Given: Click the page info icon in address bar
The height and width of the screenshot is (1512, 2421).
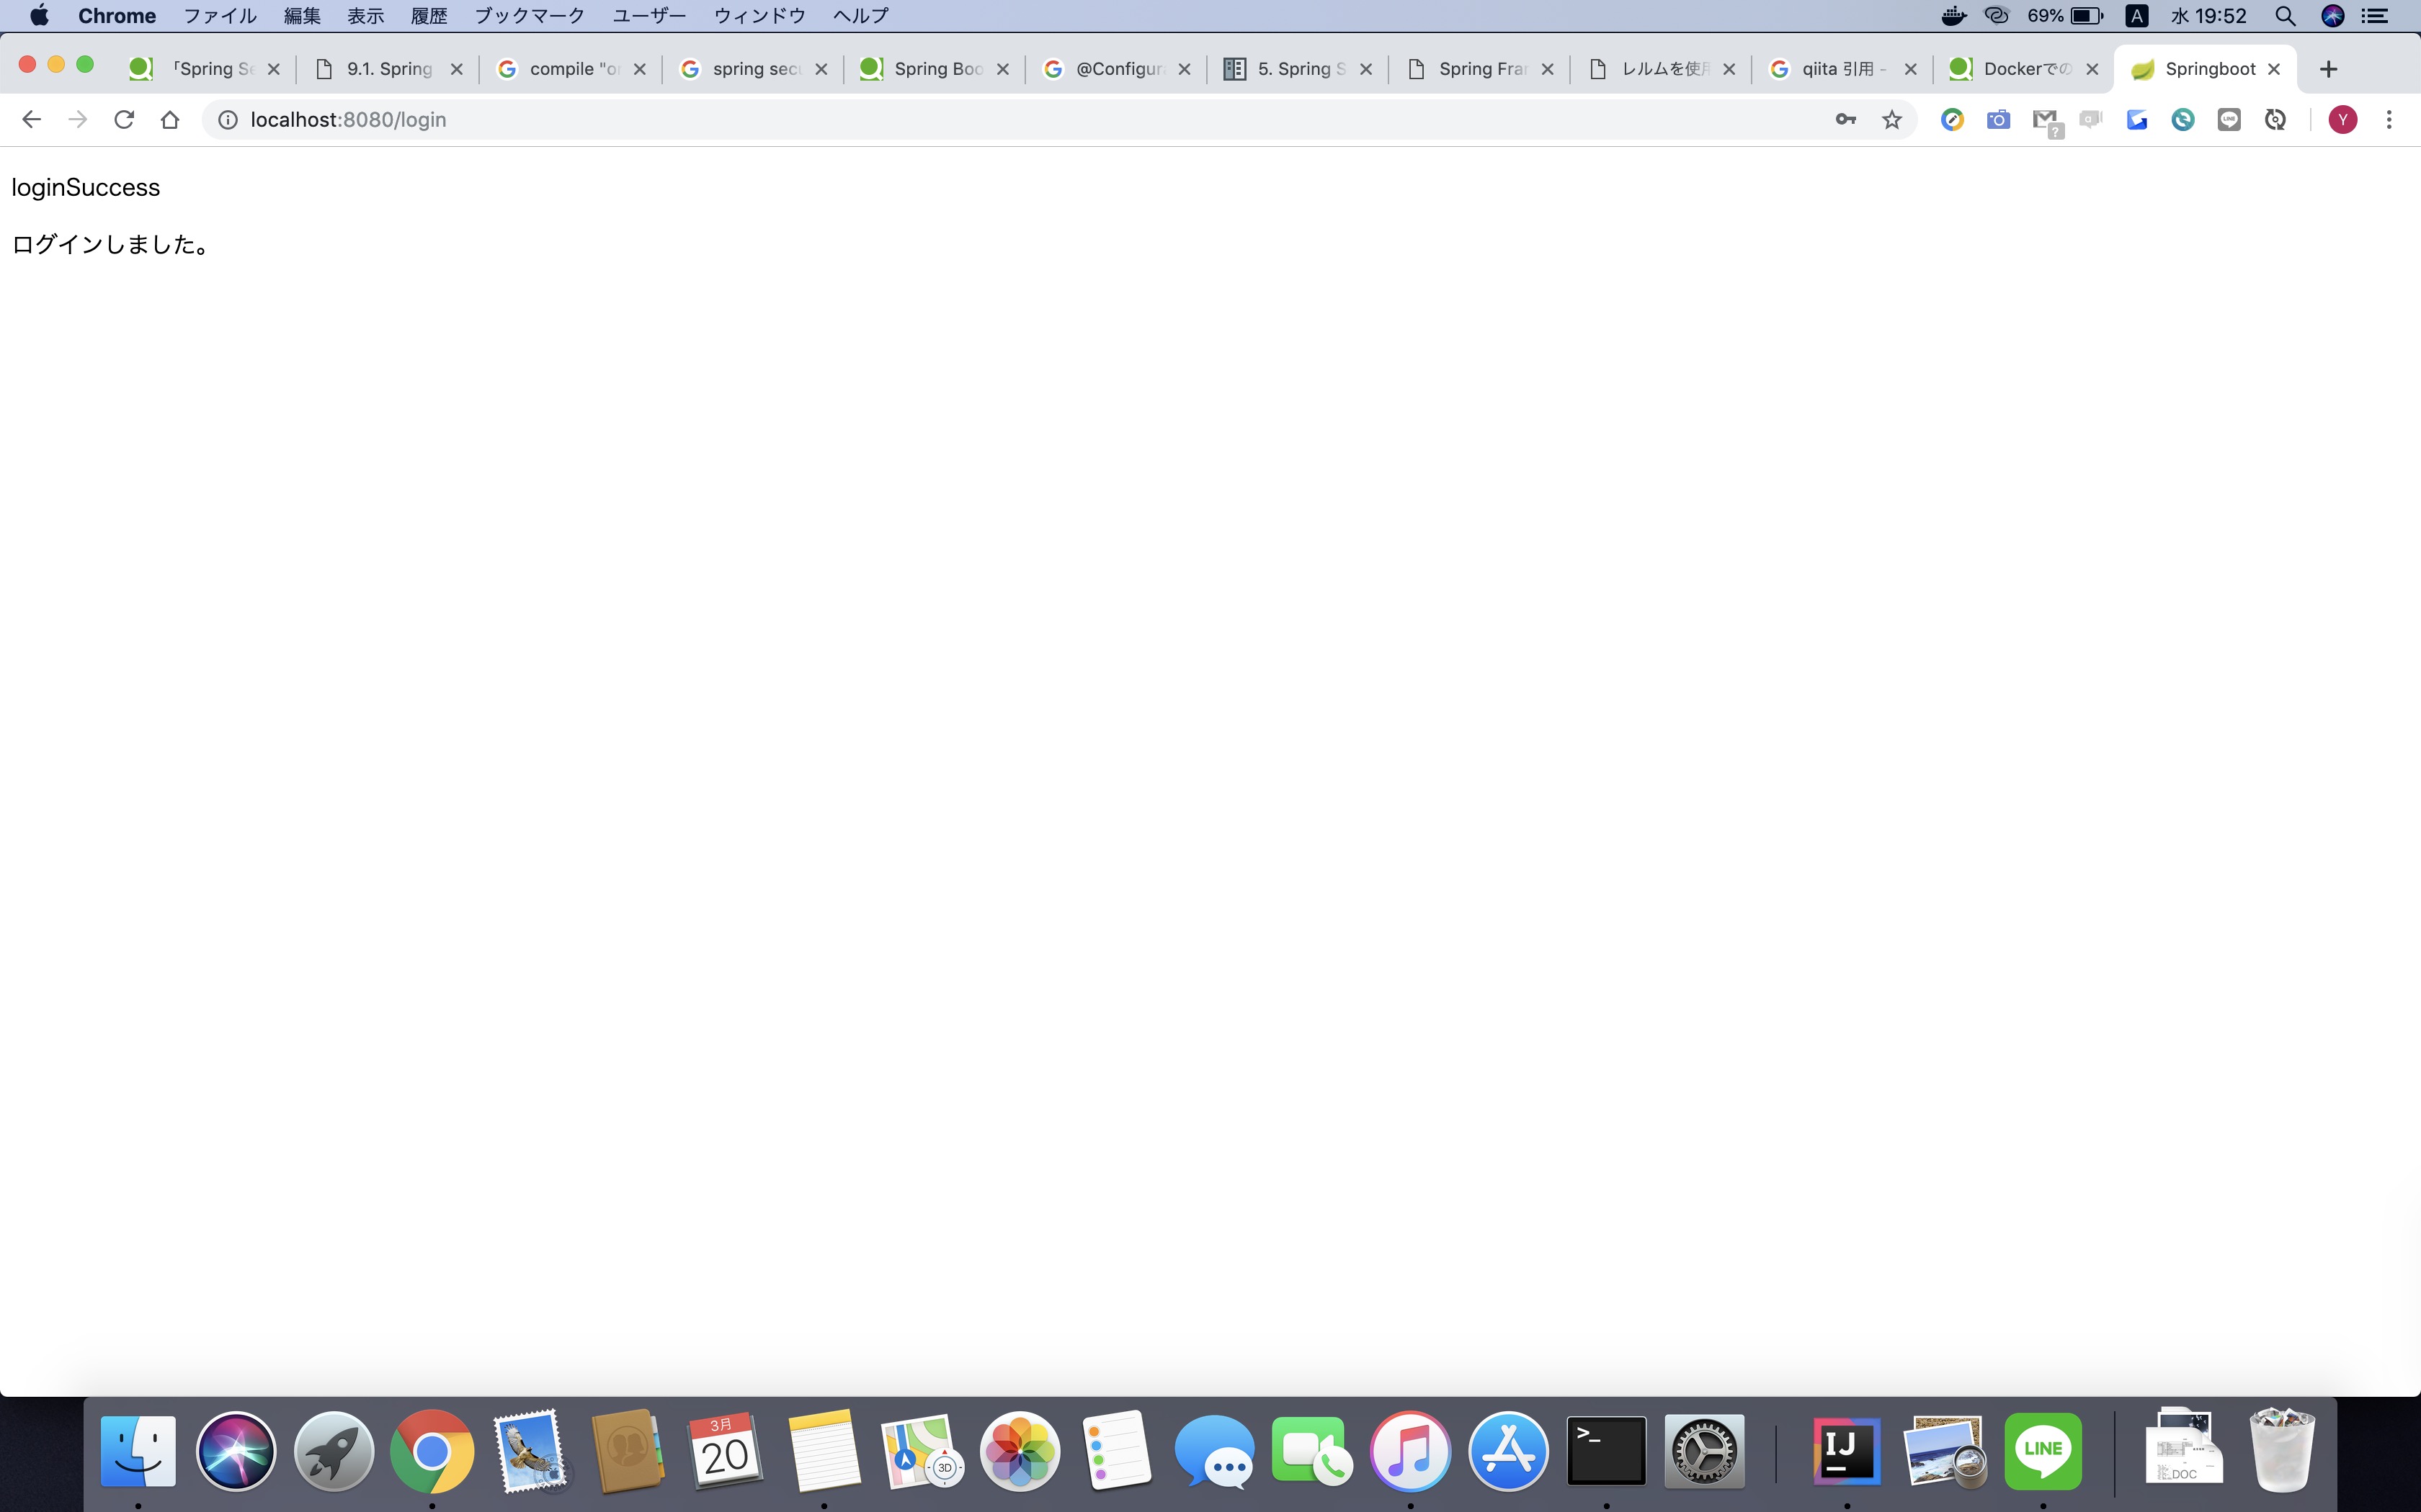Looking at the screenshot, I should [x=227, y=119].
